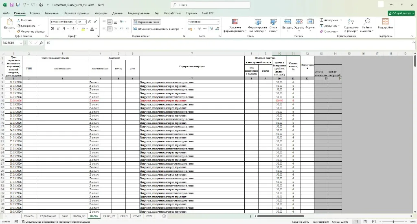Open Fill (Заполнить) options
Image resolution: width=417 pixels, height=224 pixels.
tap(329, 26)
